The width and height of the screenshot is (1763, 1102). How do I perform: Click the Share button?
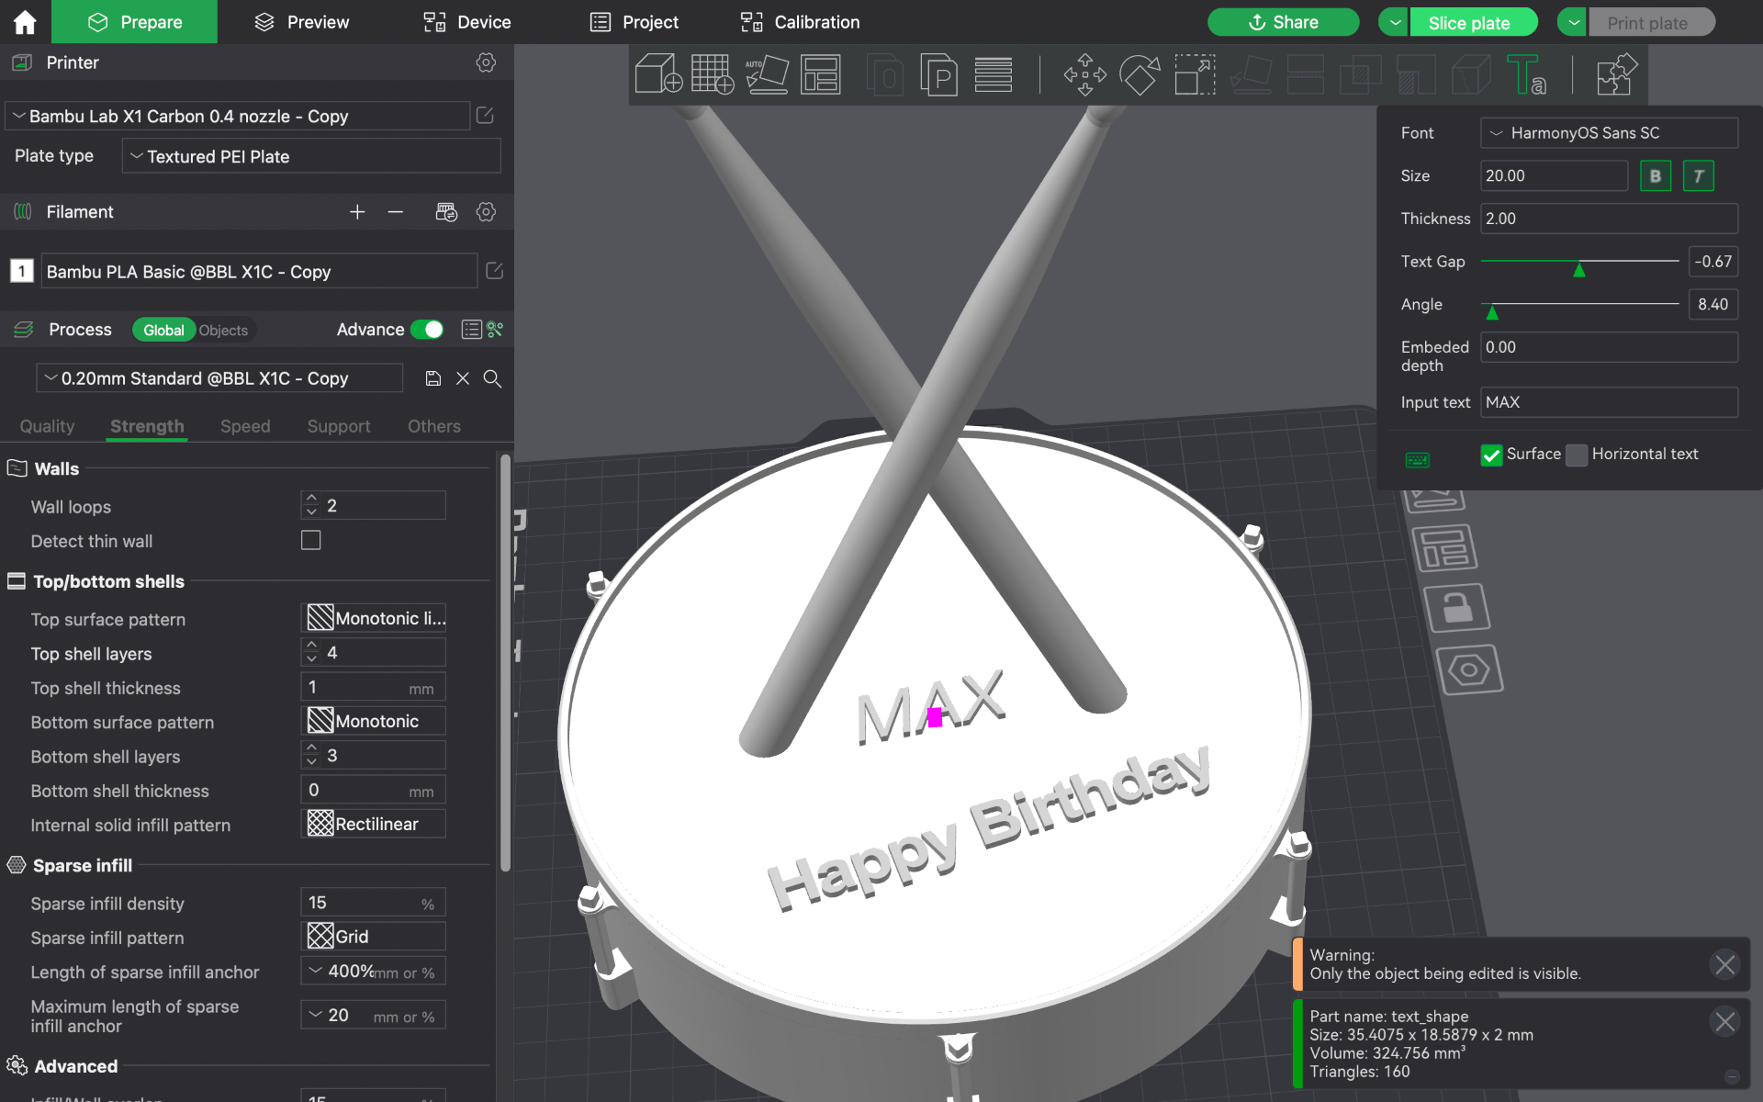click(1283, 22)
